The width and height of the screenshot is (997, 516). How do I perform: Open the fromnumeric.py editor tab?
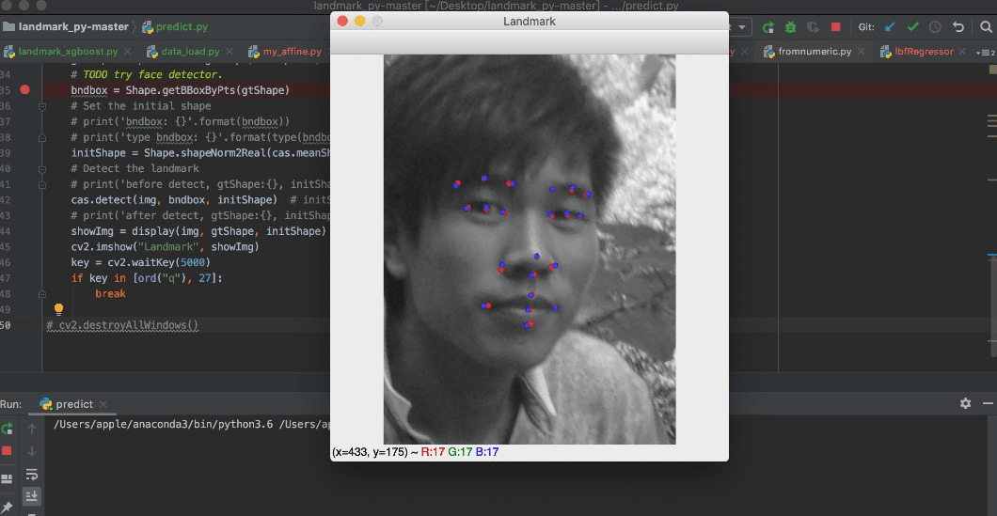(x=814, y=52)
